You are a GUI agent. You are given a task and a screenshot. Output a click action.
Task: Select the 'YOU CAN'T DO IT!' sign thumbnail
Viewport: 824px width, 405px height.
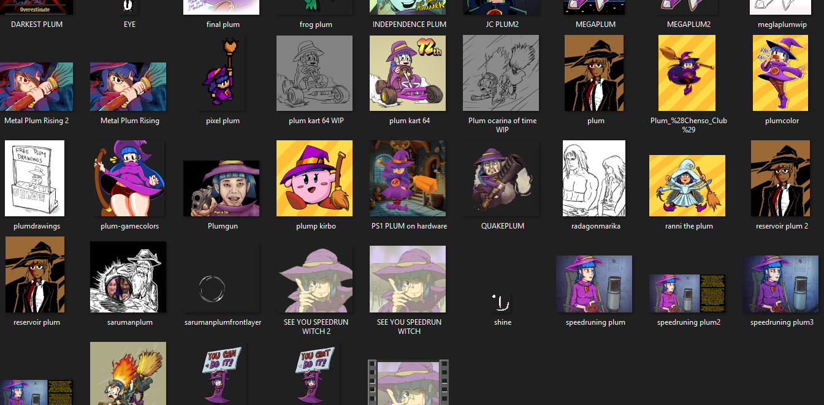pyautogui.click(x=315, y=373)
